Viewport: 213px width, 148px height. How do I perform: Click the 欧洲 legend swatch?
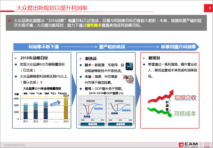click(x=30, y=93)
